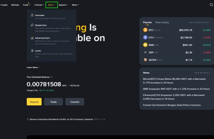
Task: Click the yellow Deposit button
Action: tap(34, 102)
